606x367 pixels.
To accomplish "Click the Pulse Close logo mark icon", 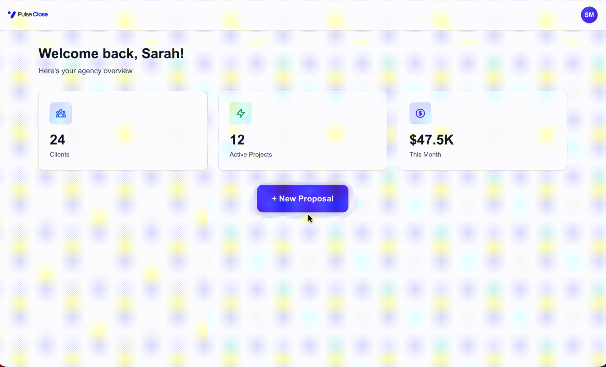I will coord(12,15).
